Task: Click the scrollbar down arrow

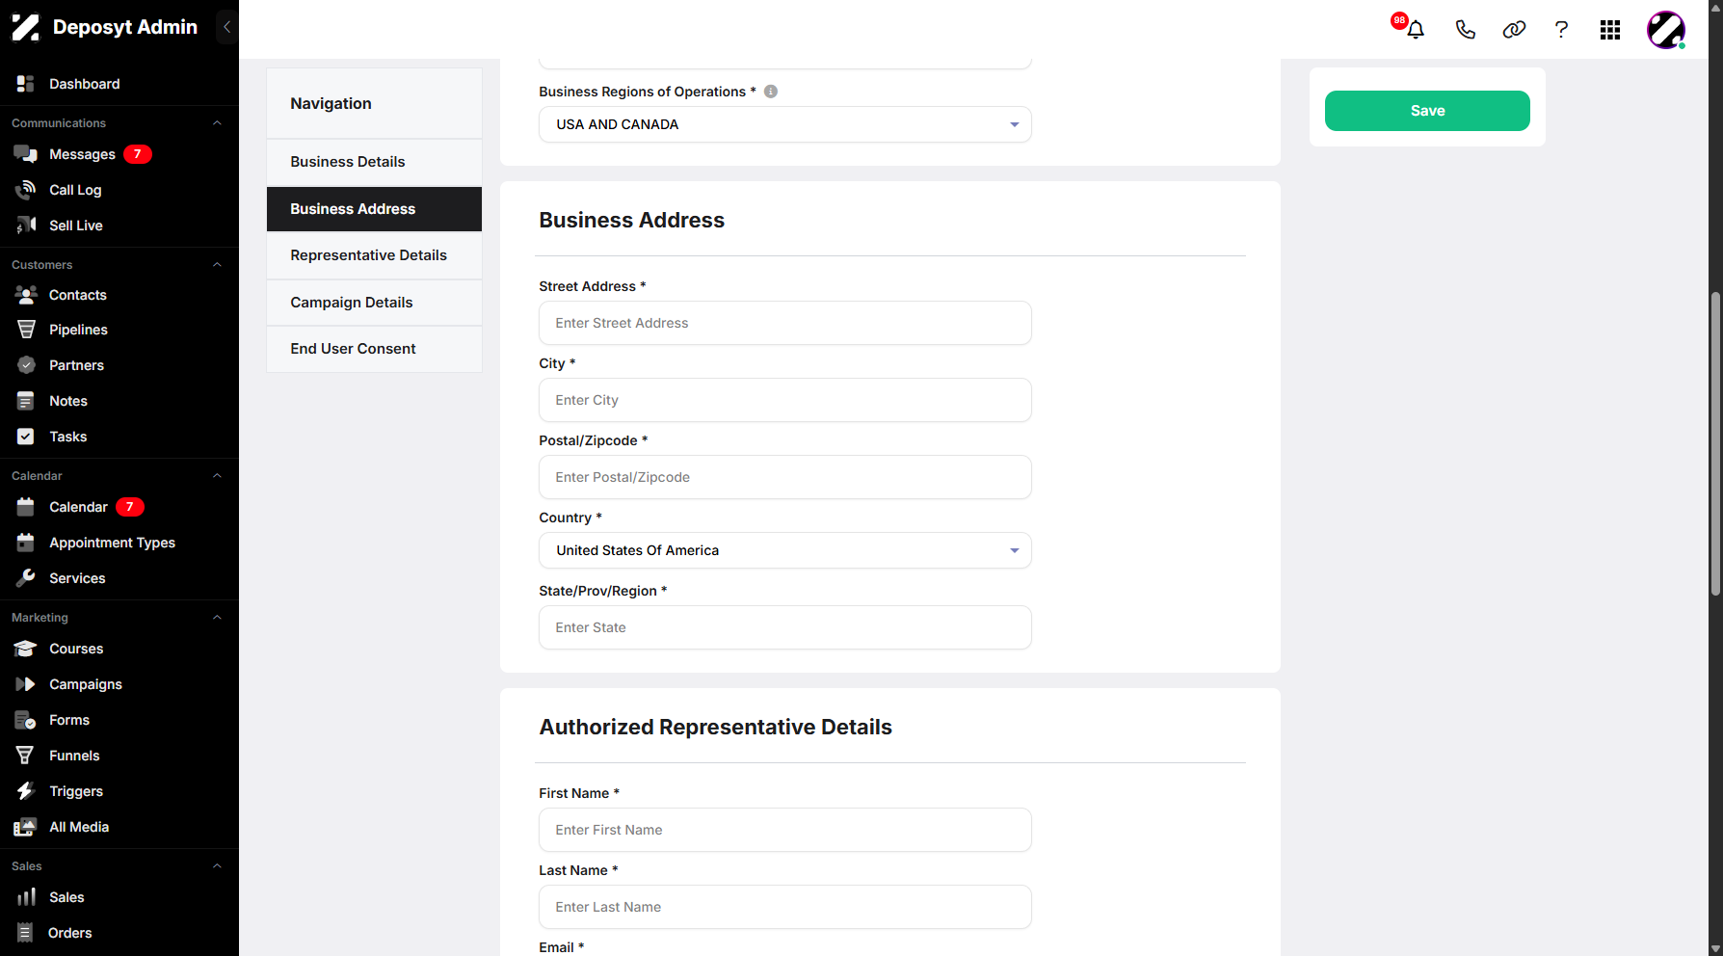Action: 1715,948
